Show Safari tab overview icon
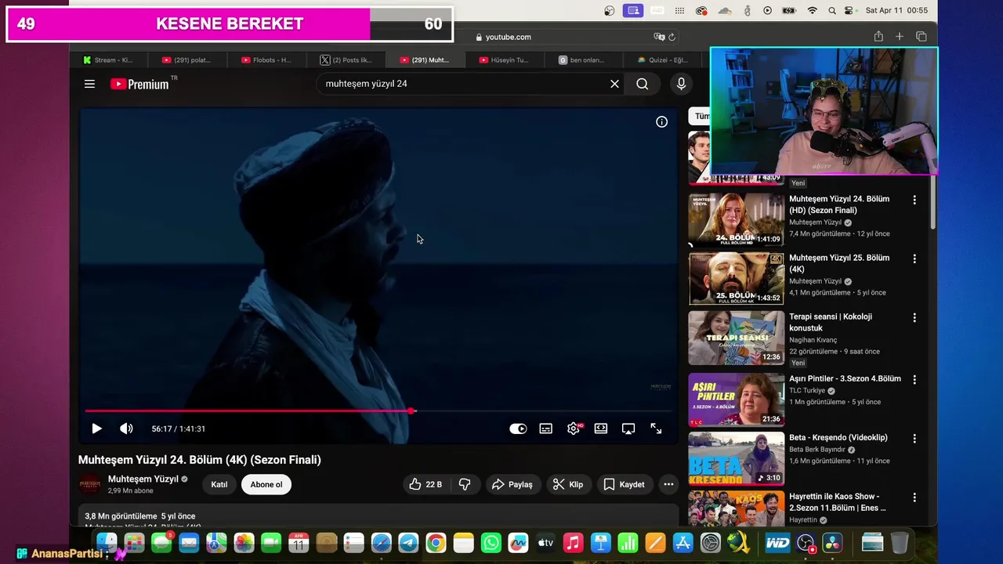Viewport: 1003px width, 564px height. 922,37
